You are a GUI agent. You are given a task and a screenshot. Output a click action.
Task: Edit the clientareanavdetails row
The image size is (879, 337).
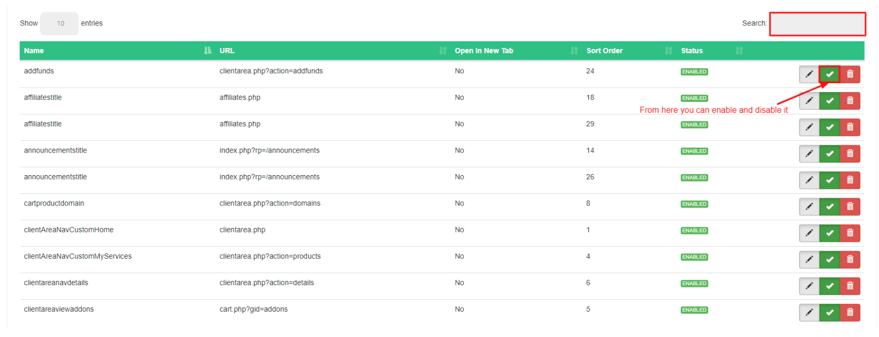(x=809, y=286)
